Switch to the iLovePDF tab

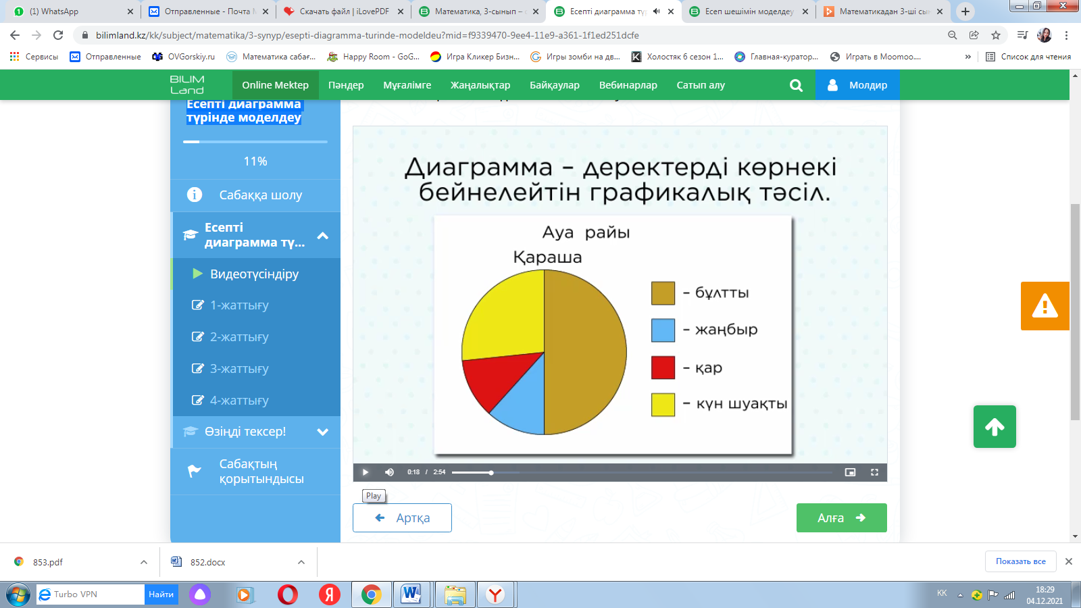pos(344,11)
